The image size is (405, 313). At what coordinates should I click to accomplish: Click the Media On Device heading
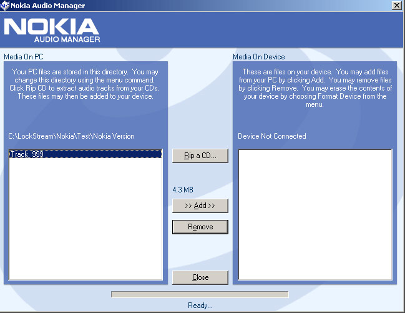pyautogui.click(x=259, y=57)
